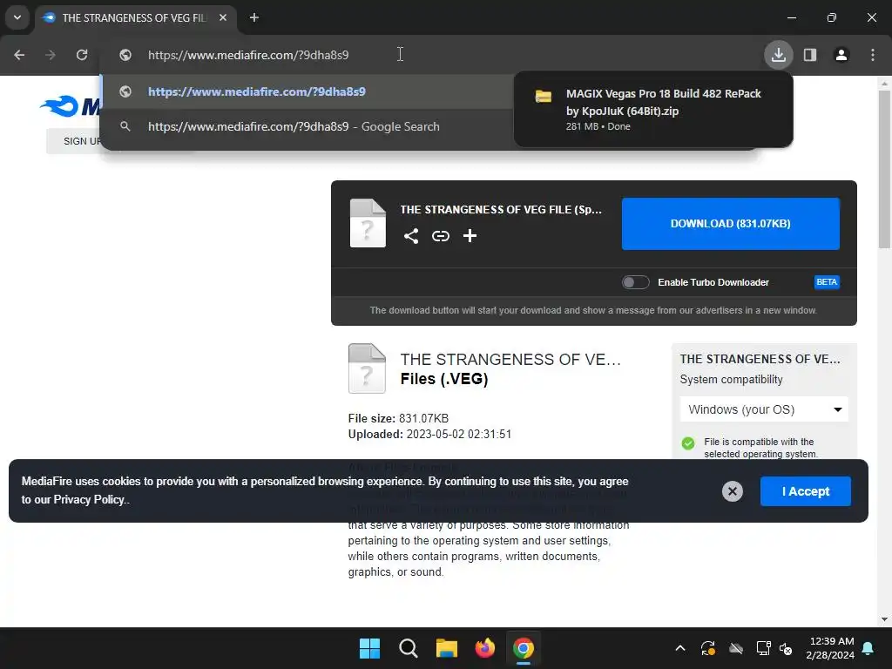Dismiss the cookie banner with X

click(732, 491)
